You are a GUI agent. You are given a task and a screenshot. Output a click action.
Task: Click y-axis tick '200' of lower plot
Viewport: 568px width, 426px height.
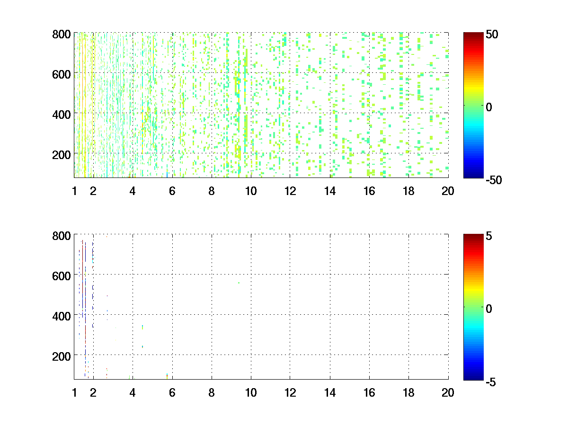tap(62, 355)
